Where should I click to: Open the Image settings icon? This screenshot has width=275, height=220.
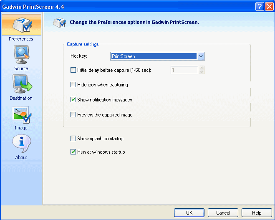pyautogui.click(x=22, y=114)
